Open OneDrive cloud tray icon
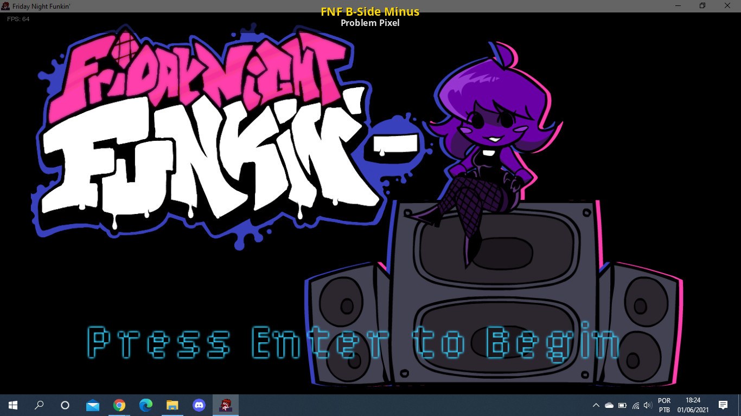This screenshot has height=416, width=741. (x=609, y=405)
